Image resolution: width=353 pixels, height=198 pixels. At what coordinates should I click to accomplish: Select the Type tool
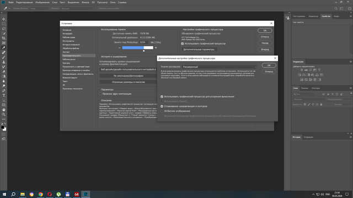click(x=4, y=95)
